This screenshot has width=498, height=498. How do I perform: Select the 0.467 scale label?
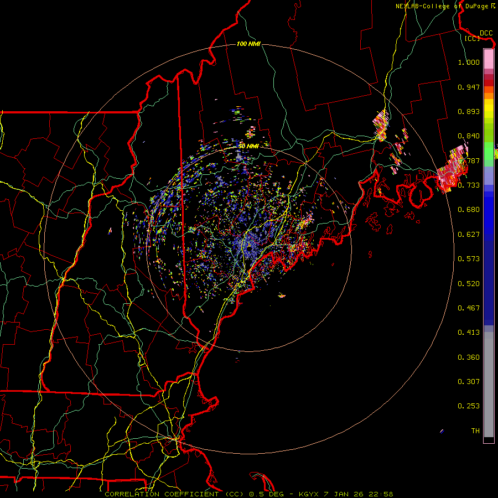pyautogui.click(x=469, y=308)
